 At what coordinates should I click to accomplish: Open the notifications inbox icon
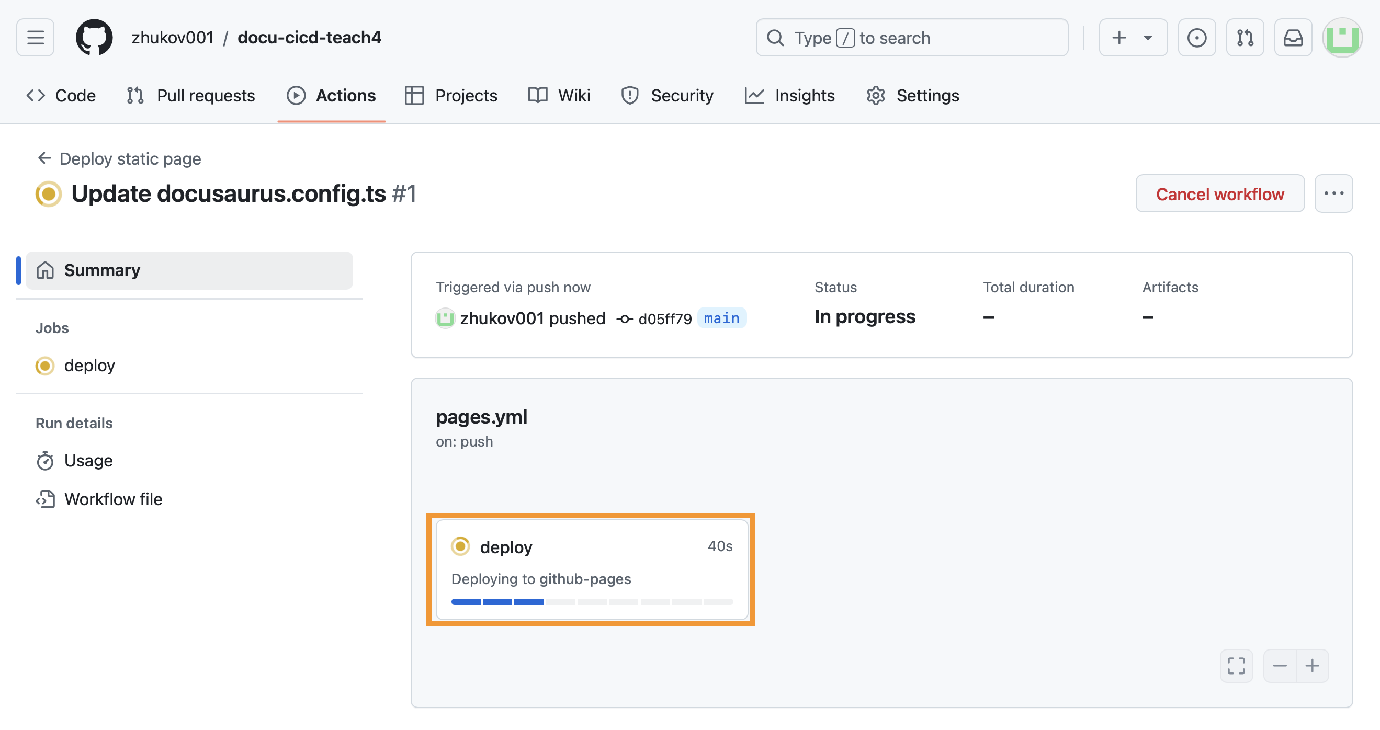point(1293,38)
